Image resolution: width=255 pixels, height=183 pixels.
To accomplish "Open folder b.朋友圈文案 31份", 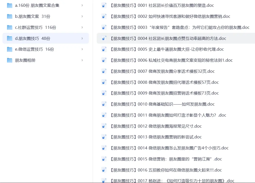I will [x=46, y=16].
